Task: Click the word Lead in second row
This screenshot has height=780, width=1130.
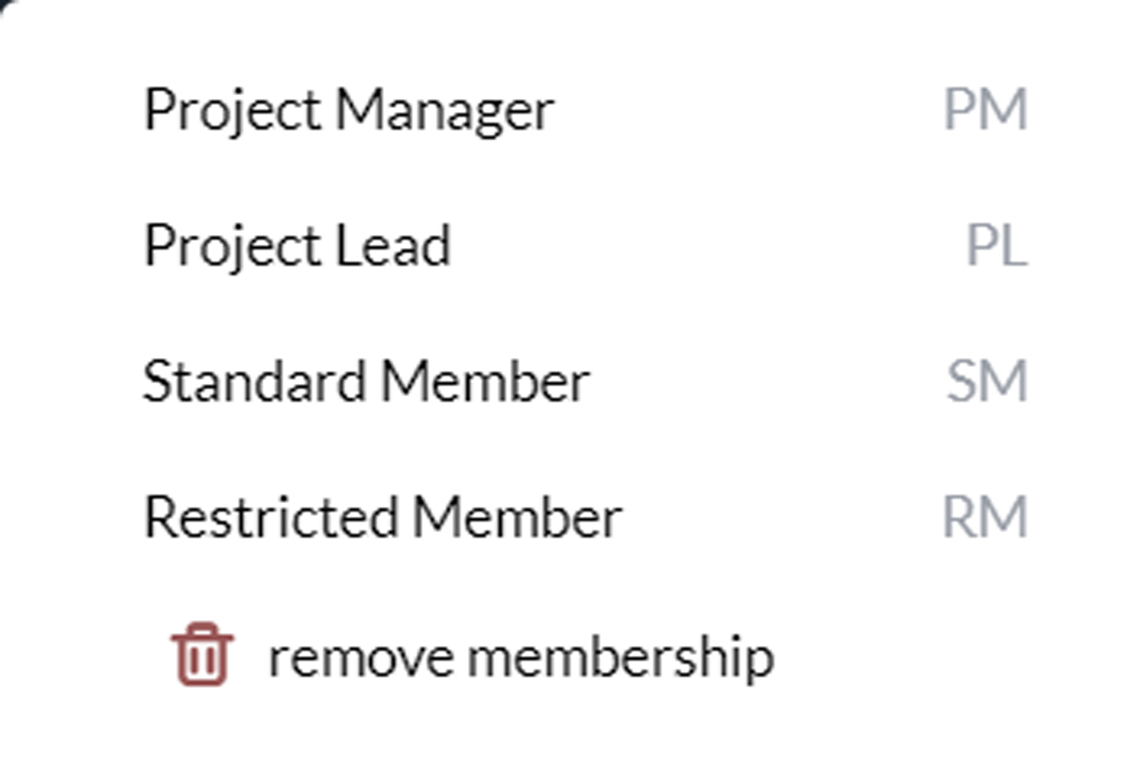Action: (x=393, y=246)
